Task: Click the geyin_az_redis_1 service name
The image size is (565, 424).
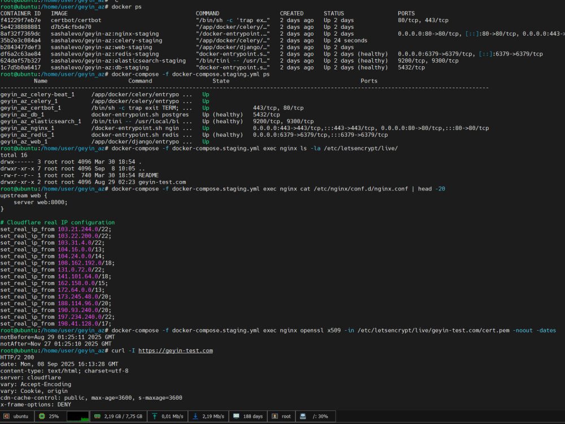Action: (x=27, y=135)
